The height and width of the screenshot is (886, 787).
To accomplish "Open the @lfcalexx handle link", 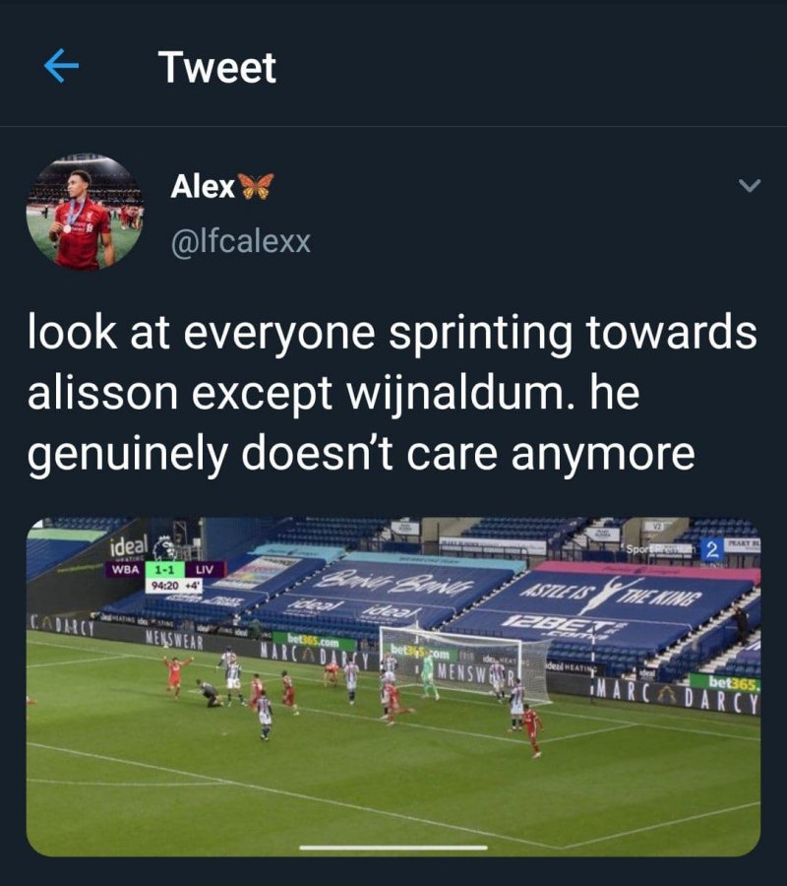I will [240, 242].
